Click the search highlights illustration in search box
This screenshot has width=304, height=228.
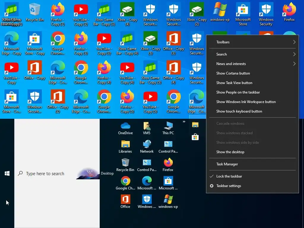88,173
